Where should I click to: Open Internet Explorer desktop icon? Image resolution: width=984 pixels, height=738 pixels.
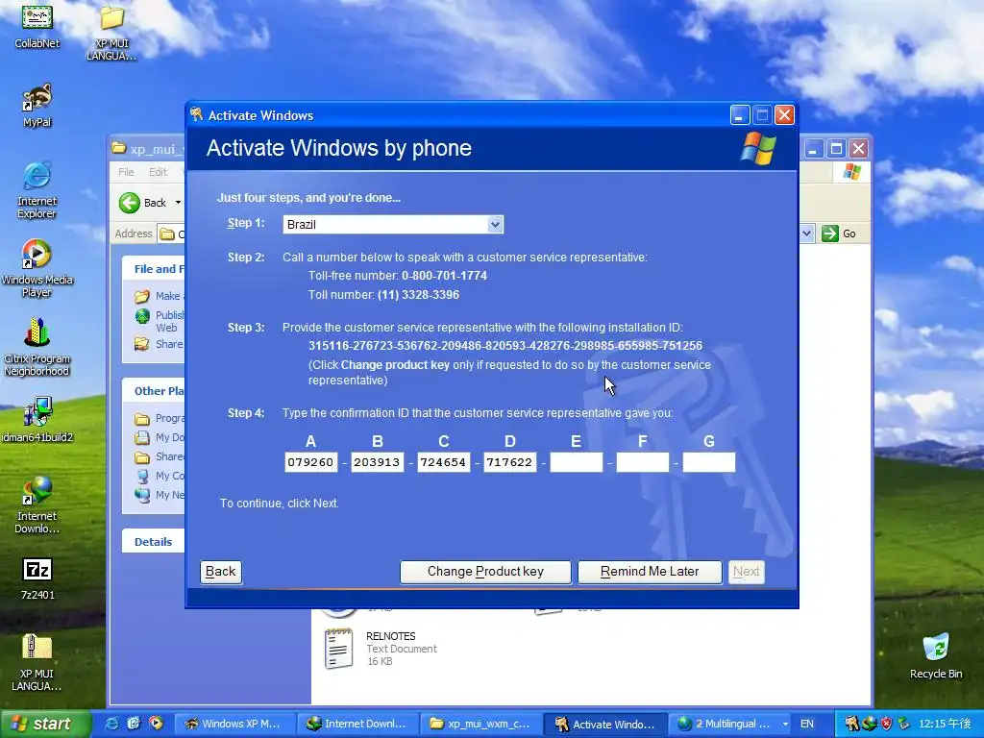coord(37,190)
